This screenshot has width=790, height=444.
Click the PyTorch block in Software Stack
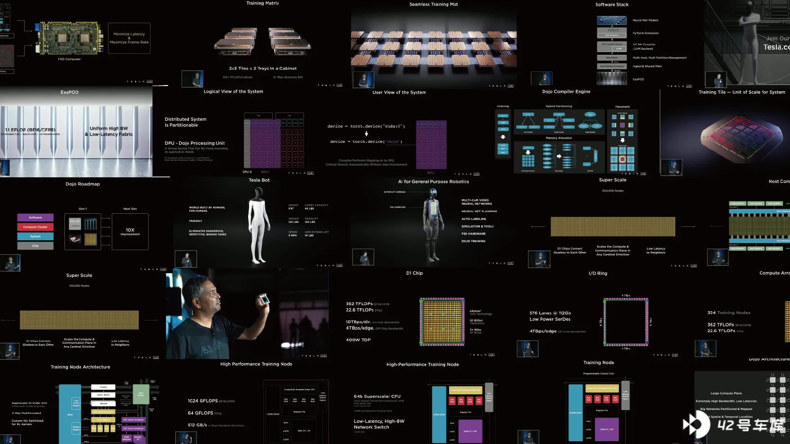[612, 32]
